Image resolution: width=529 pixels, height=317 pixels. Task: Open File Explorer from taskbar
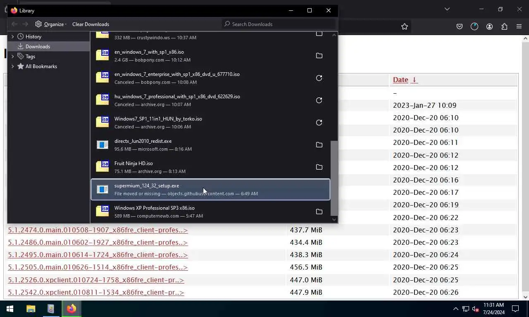tap(31, 309)
